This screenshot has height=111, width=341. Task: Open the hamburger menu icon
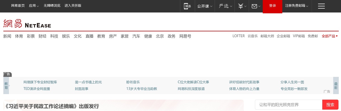(x=321, y=6)
